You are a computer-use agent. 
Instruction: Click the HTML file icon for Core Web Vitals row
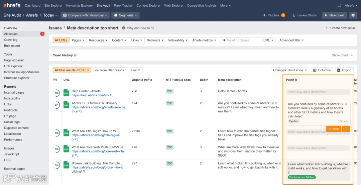[x=66, y=149]
